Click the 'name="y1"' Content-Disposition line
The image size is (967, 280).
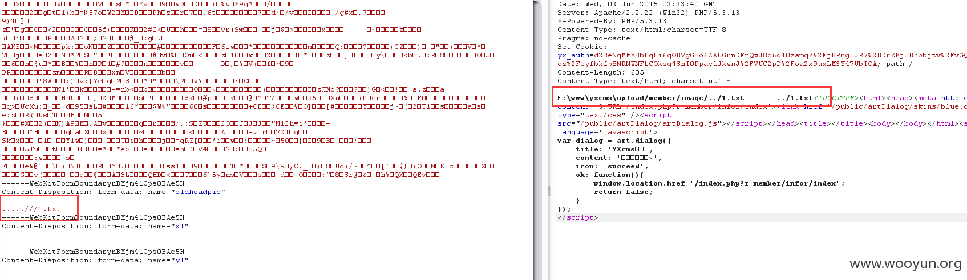point(95,260)
